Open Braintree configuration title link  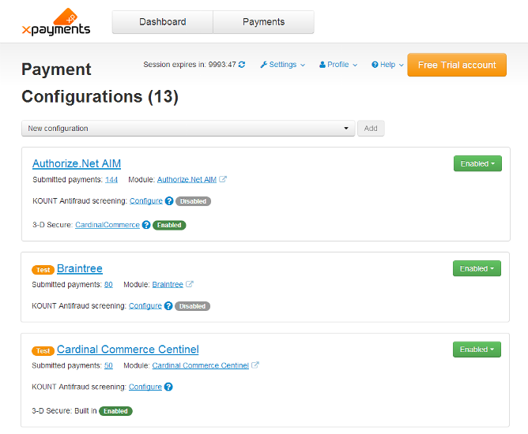tap(80, 268)
